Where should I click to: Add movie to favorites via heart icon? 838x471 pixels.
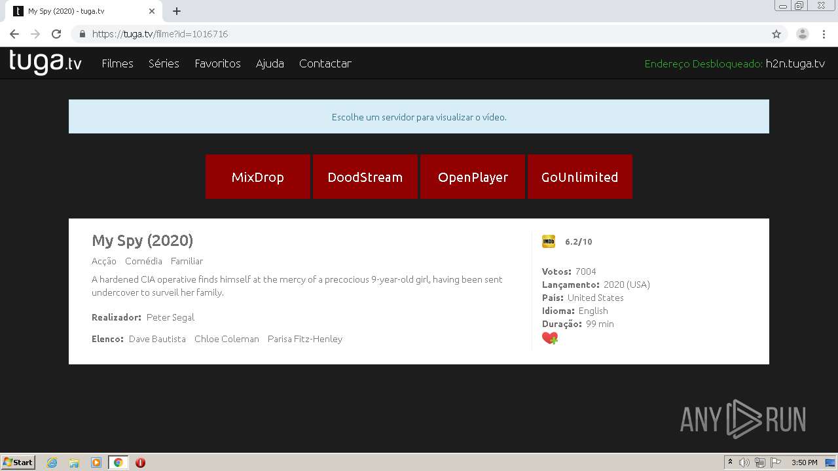[x=550, y=338]
